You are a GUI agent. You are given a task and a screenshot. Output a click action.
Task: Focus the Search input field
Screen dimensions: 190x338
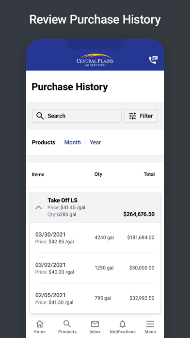pos(77,116)
